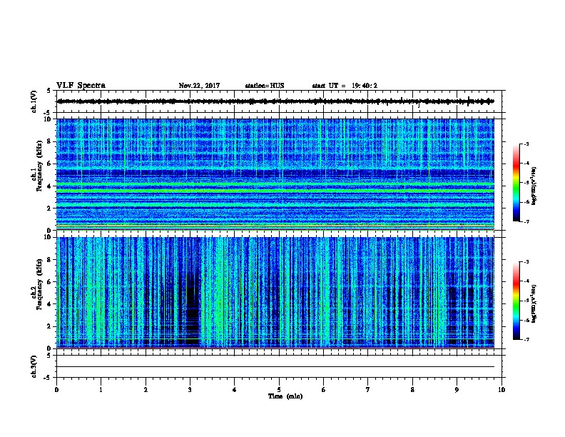Select the date text "Nov.22, 2017"

(199, 86)
